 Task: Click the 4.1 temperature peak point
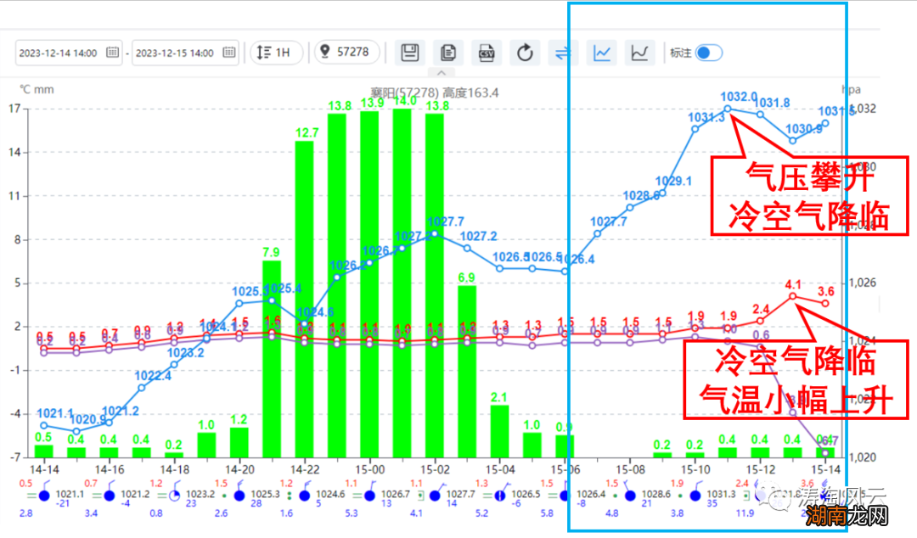793,296
